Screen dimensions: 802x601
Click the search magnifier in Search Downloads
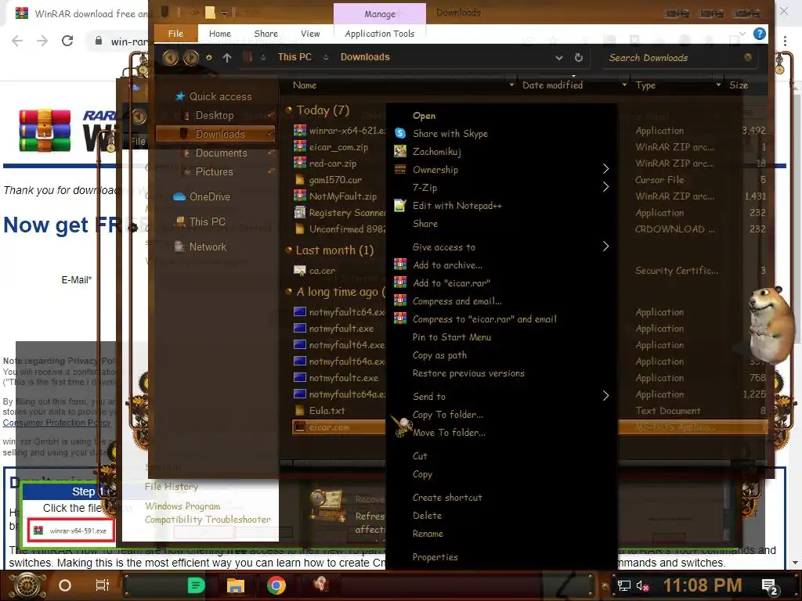748,57
